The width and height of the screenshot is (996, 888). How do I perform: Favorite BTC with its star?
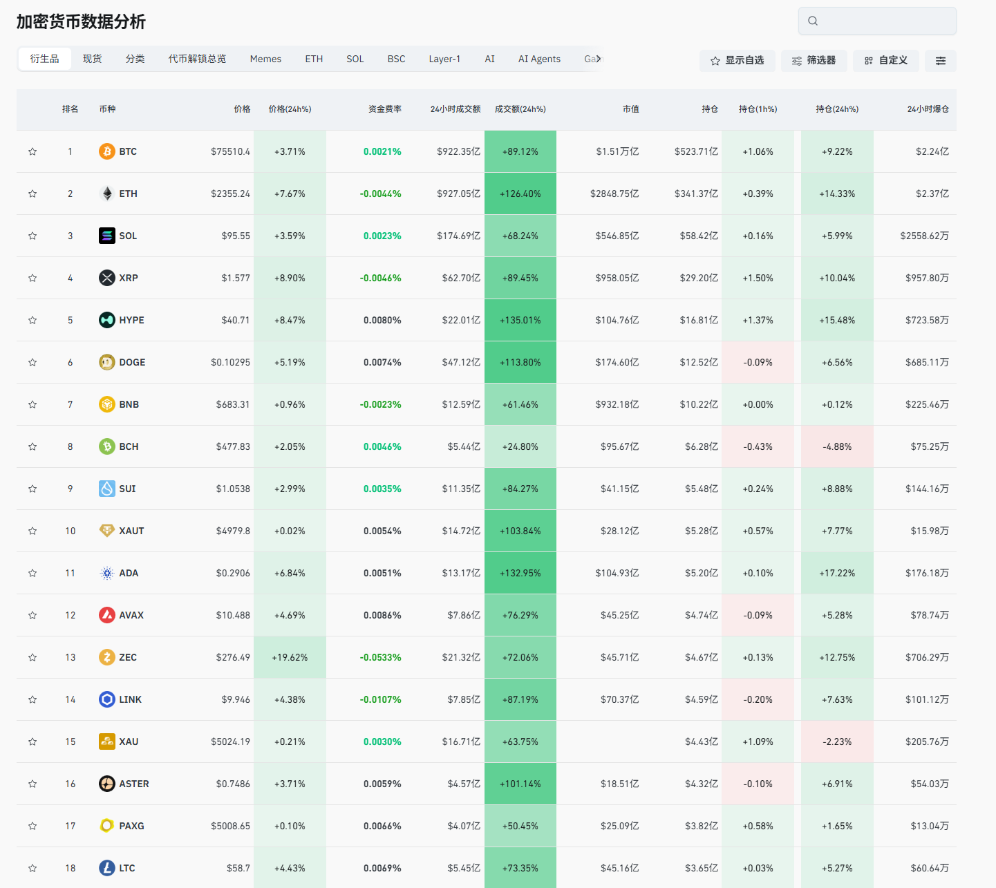[32, 151]
